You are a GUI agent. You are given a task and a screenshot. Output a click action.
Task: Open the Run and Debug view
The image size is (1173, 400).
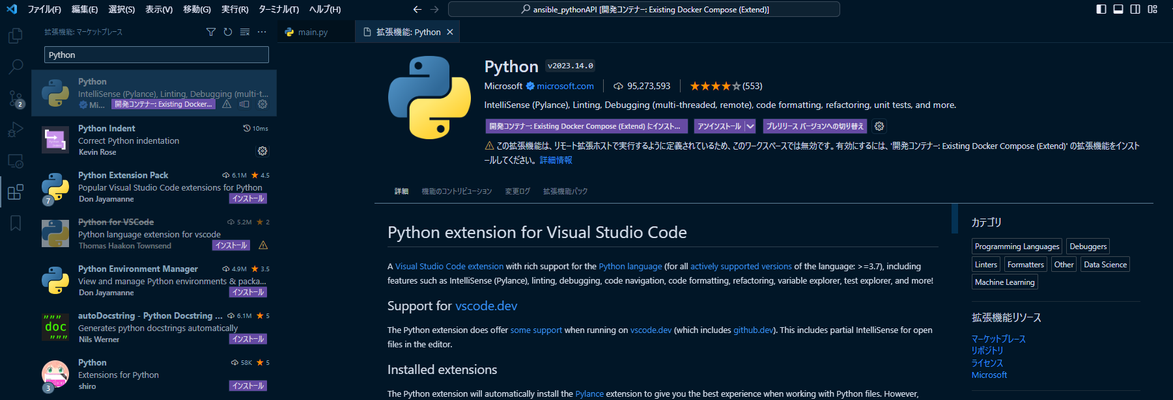[x=15, y=129]
